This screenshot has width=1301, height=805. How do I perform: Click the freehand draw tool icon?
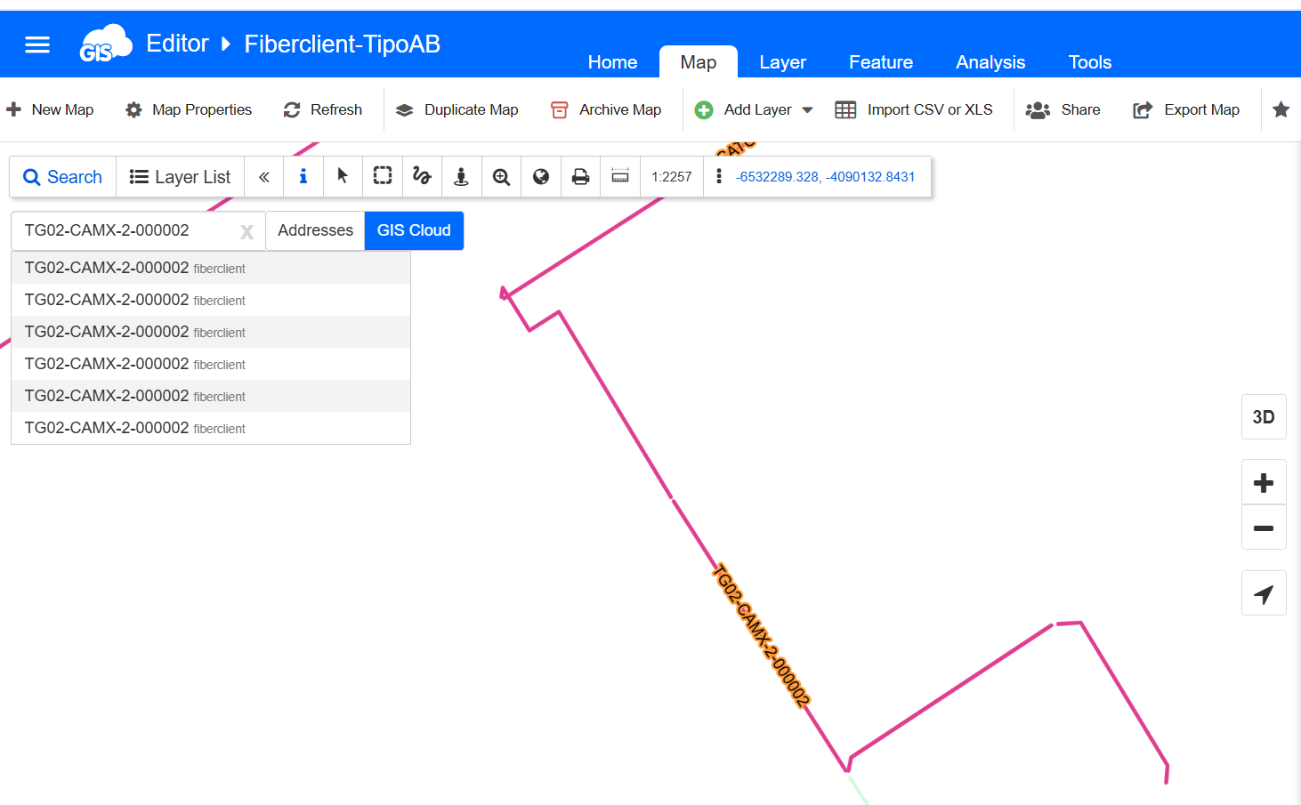pos(422,176)
